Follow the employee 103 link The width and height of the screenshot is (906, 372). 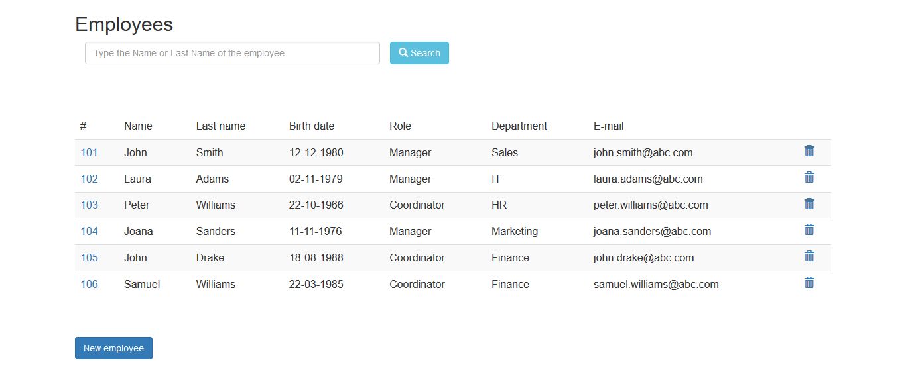tap(89, 205)
